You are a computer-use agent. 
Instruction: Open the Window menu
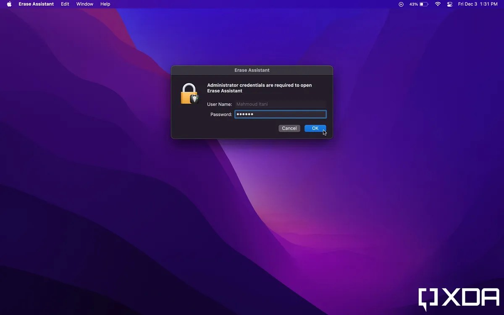pos(85,4)
